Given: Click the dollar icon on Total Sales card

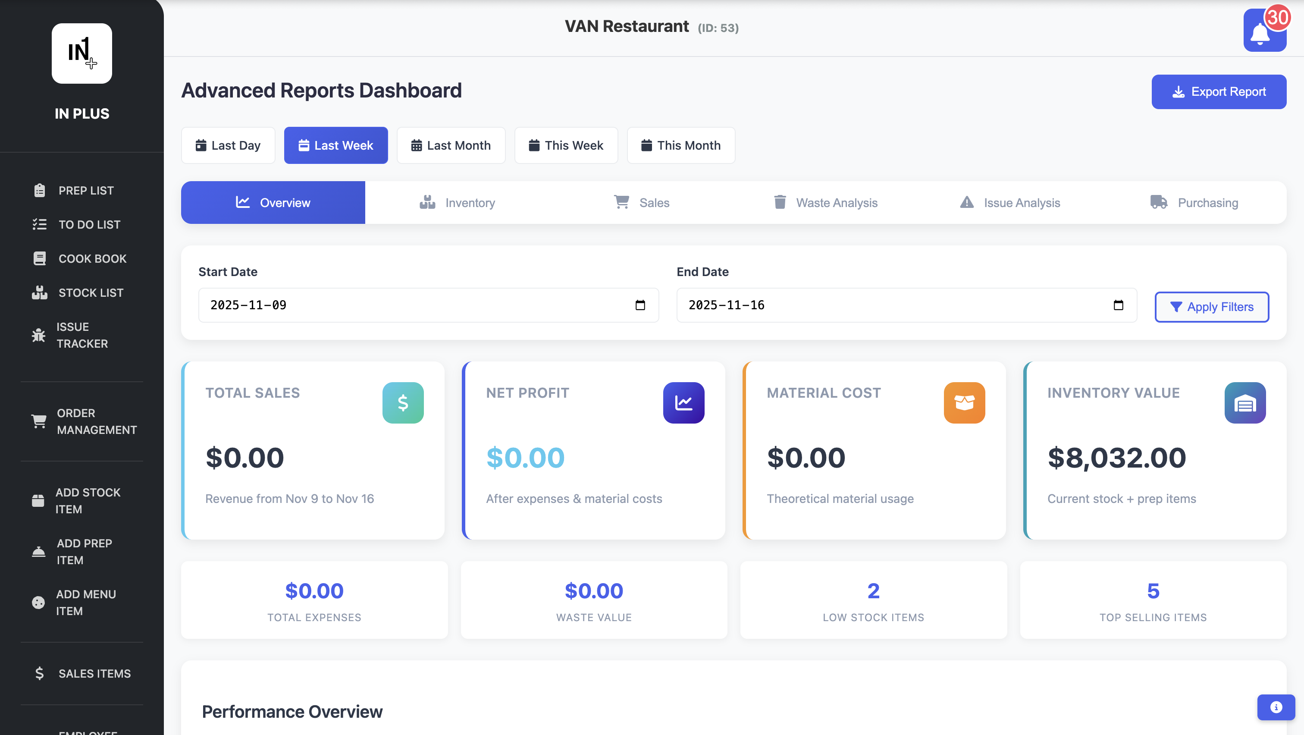Looking at the screenshot, I should (x=402, y=403).
